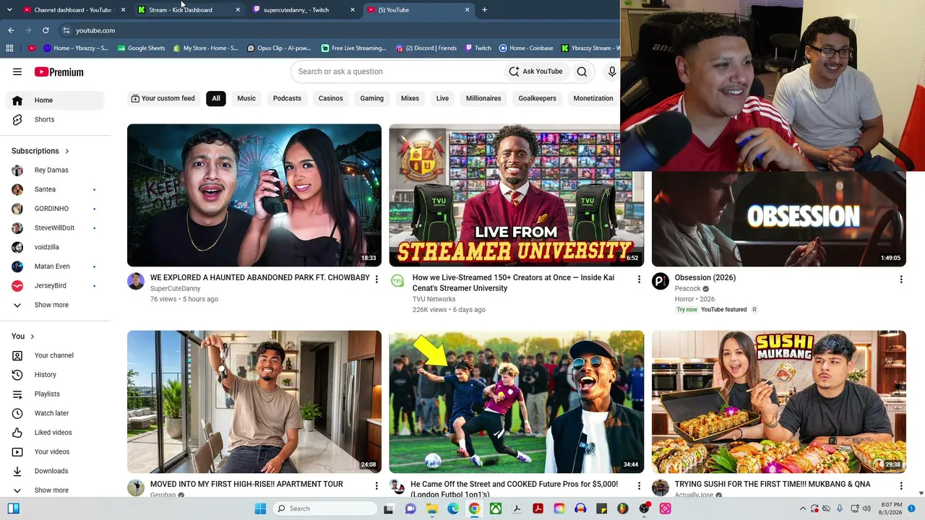Switch to the supercutedanny_ Twitch tab

click(303, 10)
